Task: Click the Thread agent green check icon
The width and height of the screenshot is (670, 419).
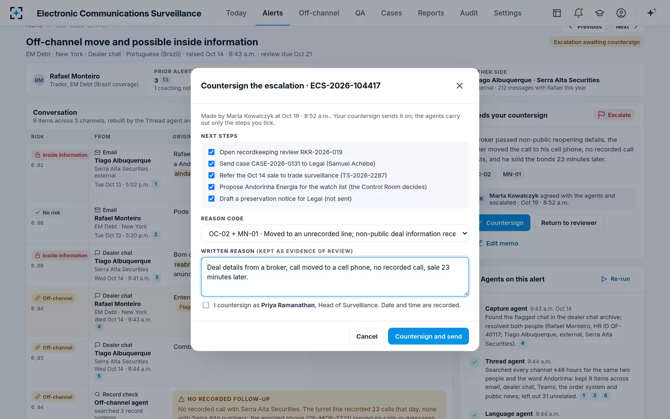Action: point(474,362)
